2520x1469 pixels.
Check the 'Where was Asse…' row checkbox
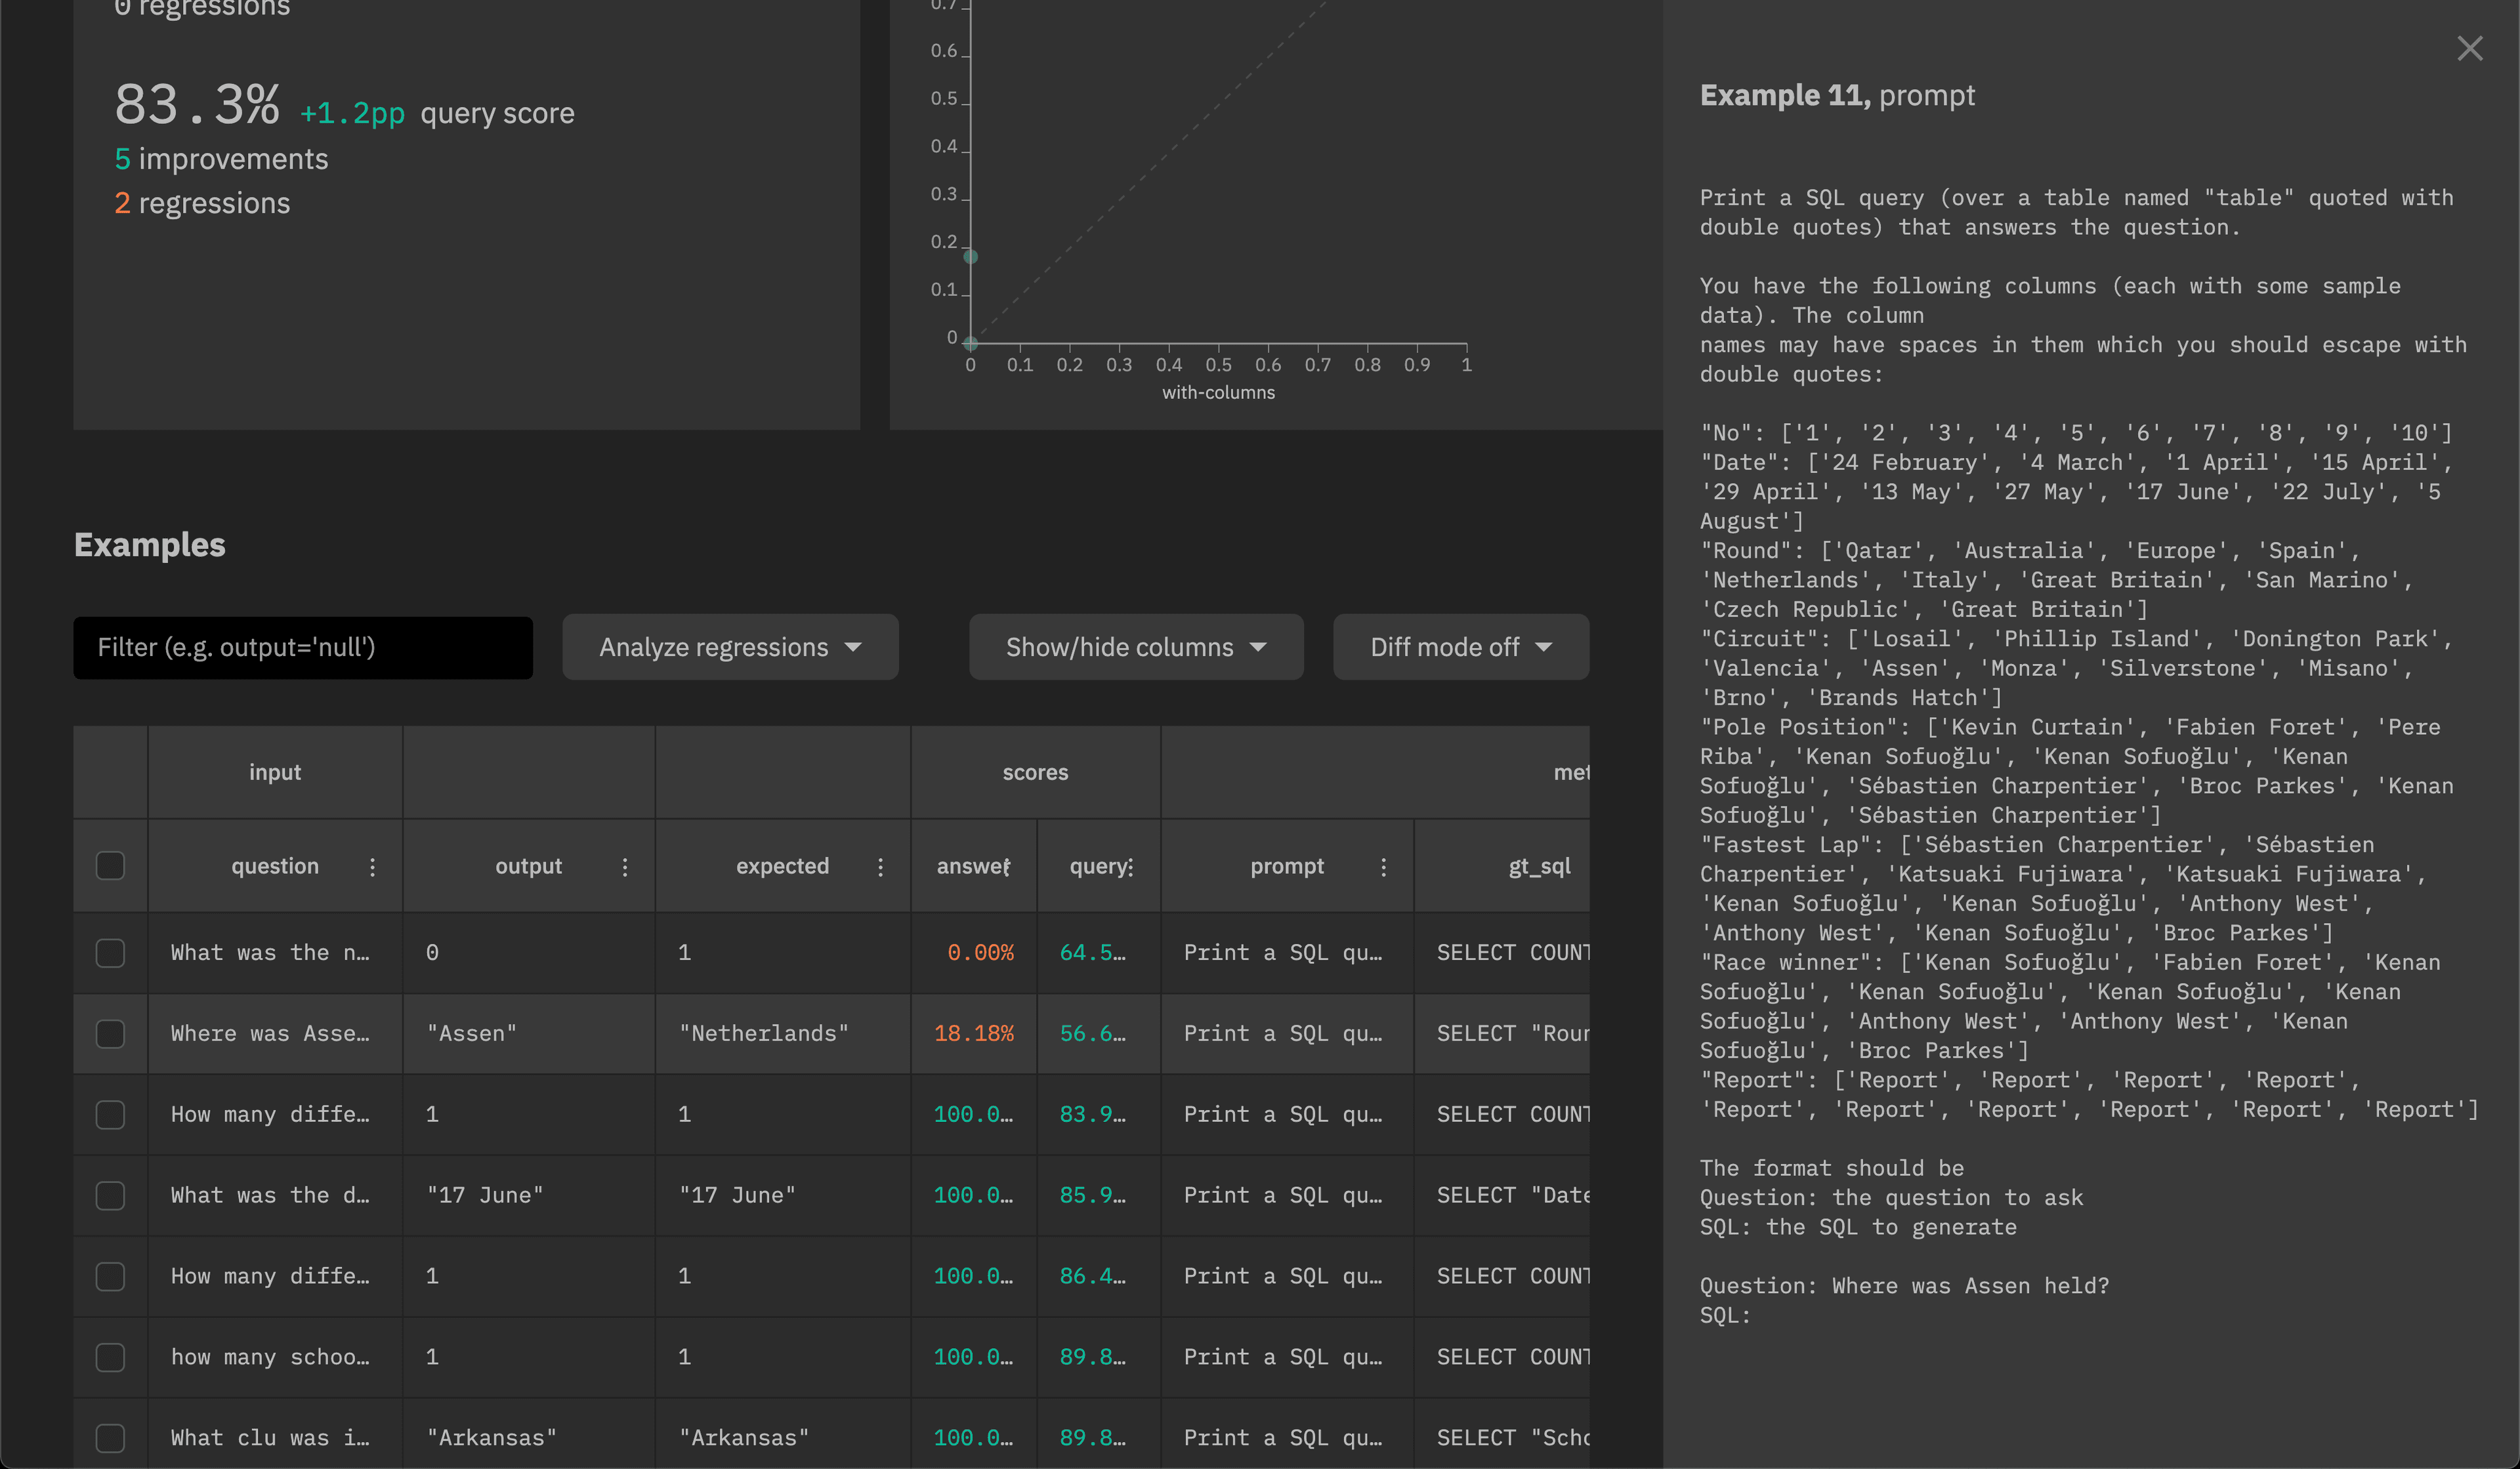pos(110,1033)
